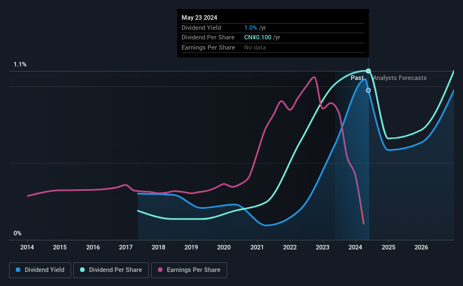Toggle the Dividend Per Share legend button

[111, 270]
